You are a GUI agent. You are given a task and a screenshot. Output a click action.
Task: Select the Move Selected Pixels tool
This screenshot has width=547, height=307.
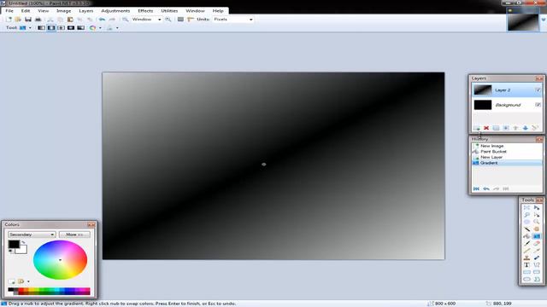pos(537,208)
